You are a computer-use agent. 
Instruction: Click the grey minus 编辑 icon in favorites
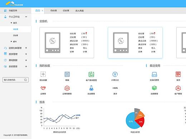point(67,74)
